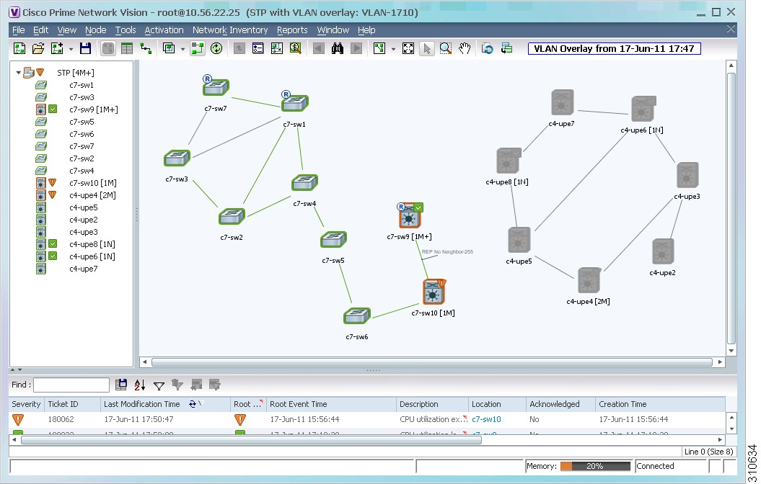Click the c7-sw7 switch icon on map
Image resolution: width=761 pixels, height=484 pixels.
[216, 86]
